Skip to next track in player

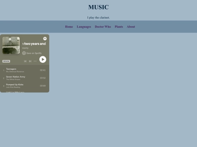[x=30, y=61]
